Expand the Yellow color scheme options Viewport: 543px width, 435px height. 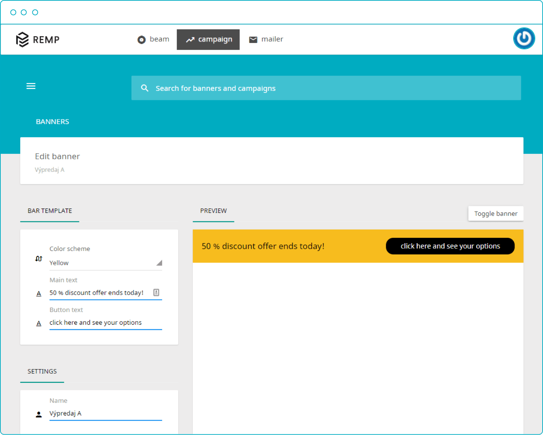click(x=160, y=263)
